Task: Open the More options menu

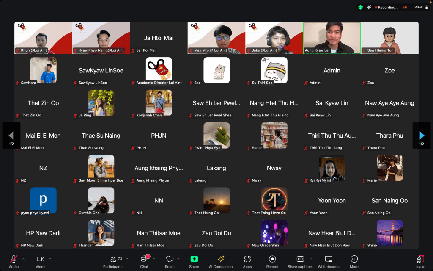Action: pyautogui.click(x=354, y=262)
